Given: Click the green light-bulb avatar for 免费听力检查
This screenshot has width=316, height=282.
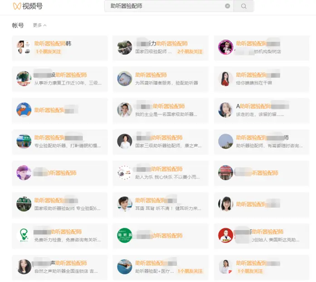Looking at the screenshot, I should click(24, 235).
